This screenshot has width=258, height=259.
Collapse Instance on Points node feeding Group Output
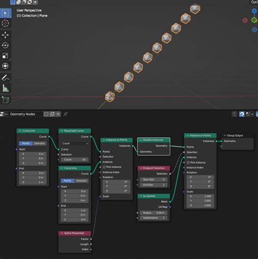point(187,135)
